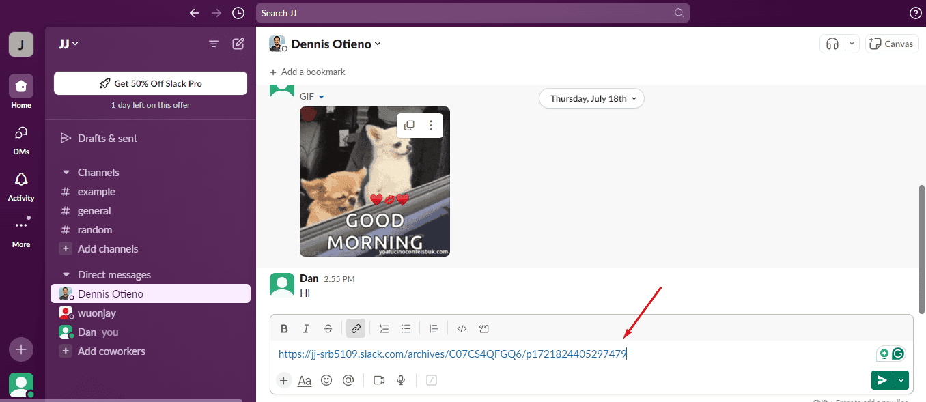Screen dimensions: 926x402
Task: Send the message now
Action: pyautogui.click(x=882, y=380)
